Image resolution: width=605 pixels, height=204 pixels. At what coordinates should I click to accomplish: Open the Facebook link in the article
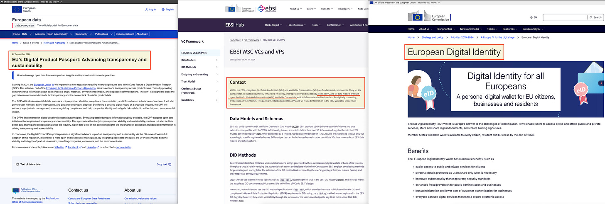pos(74,147)
